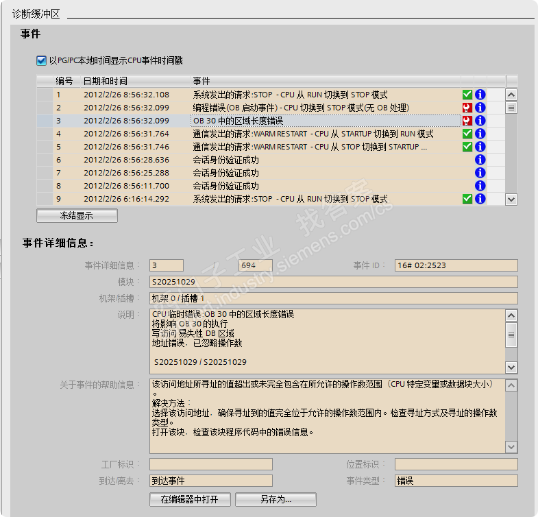Click row selector cell of event 1
Screen dimensions: 538x517
[45, 95]
